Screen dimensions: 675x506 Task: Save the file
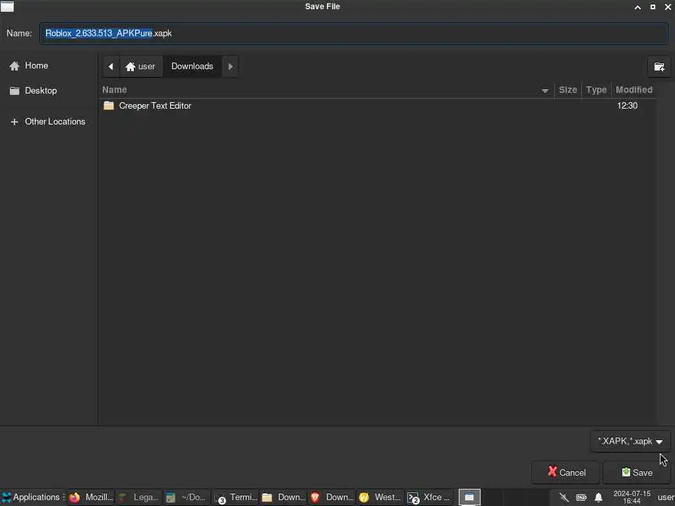coord(637,472)
